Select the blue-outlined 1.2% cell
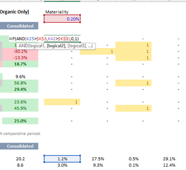Viewport: 186px width, 170px height. [x=62, y=159]
